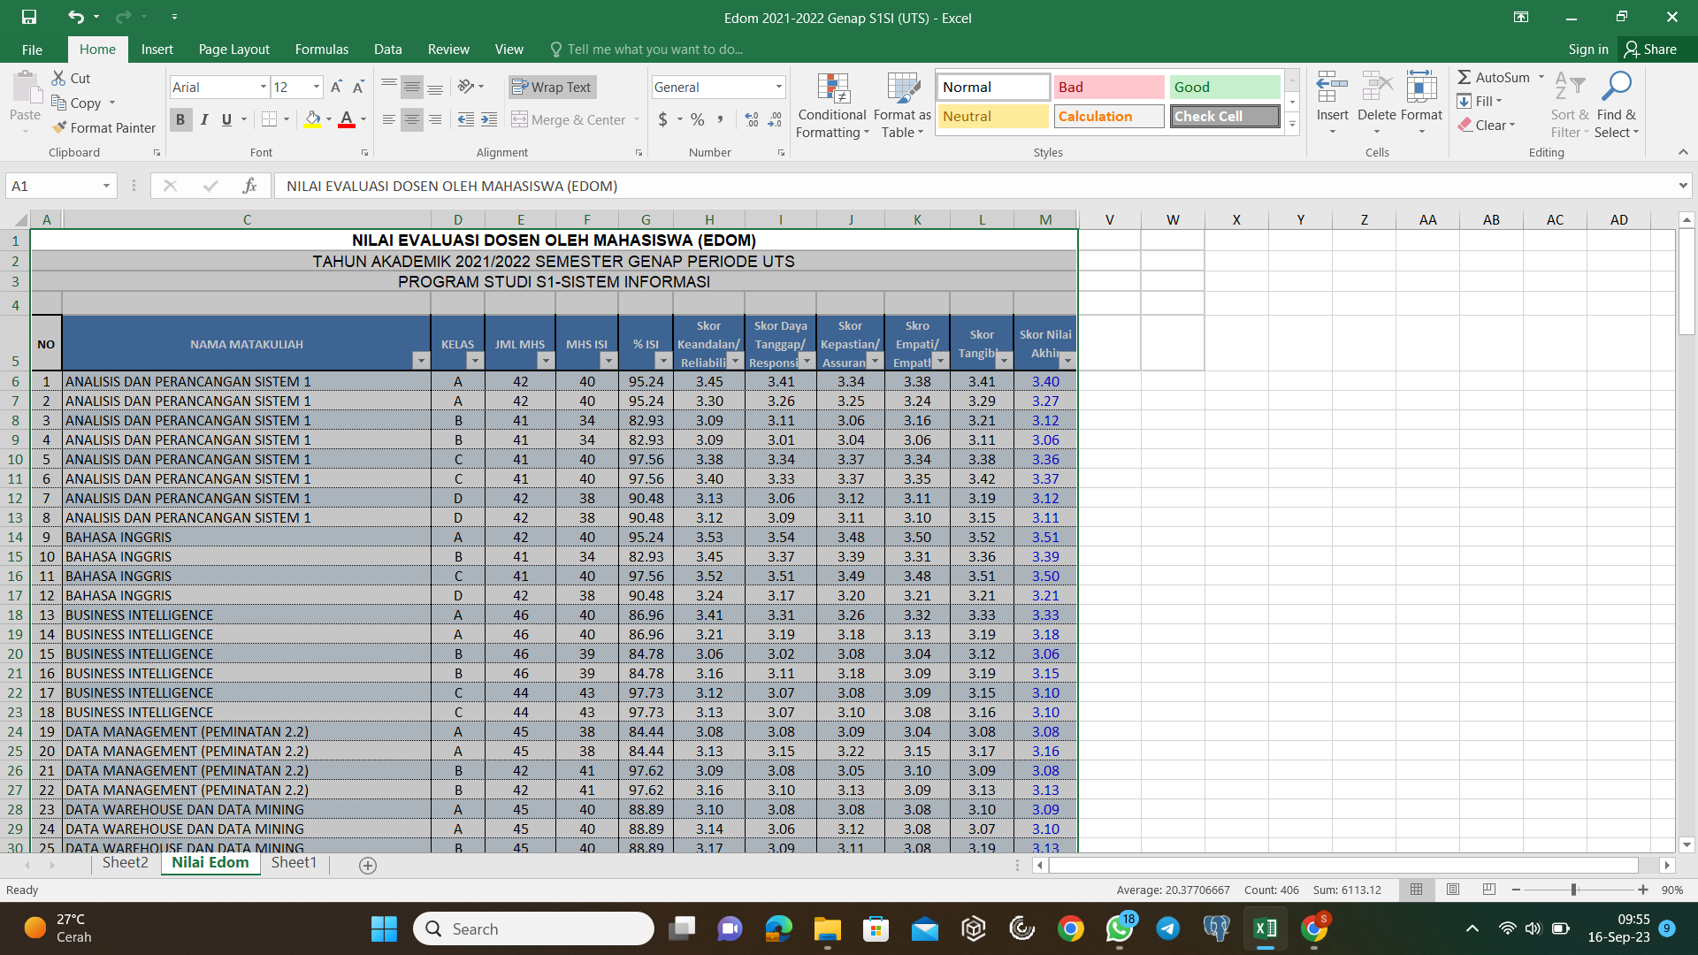1698x955 pixels.
Task: Toggle Wrap Text
Action: point(552,87)
